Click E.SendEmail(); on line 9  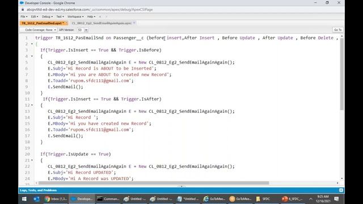(x=65, y=87)
